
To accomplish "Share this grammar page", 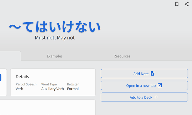I will coord(186,4).
